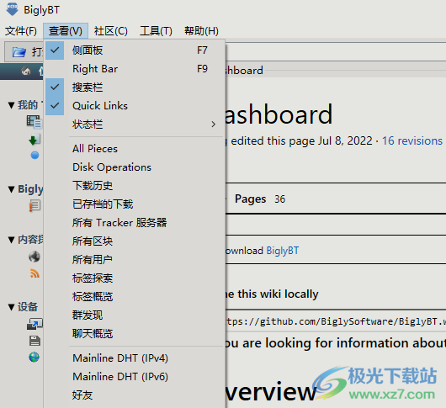Follow the BiglyBT download link
446x408 pixels.
click(283, 251)
